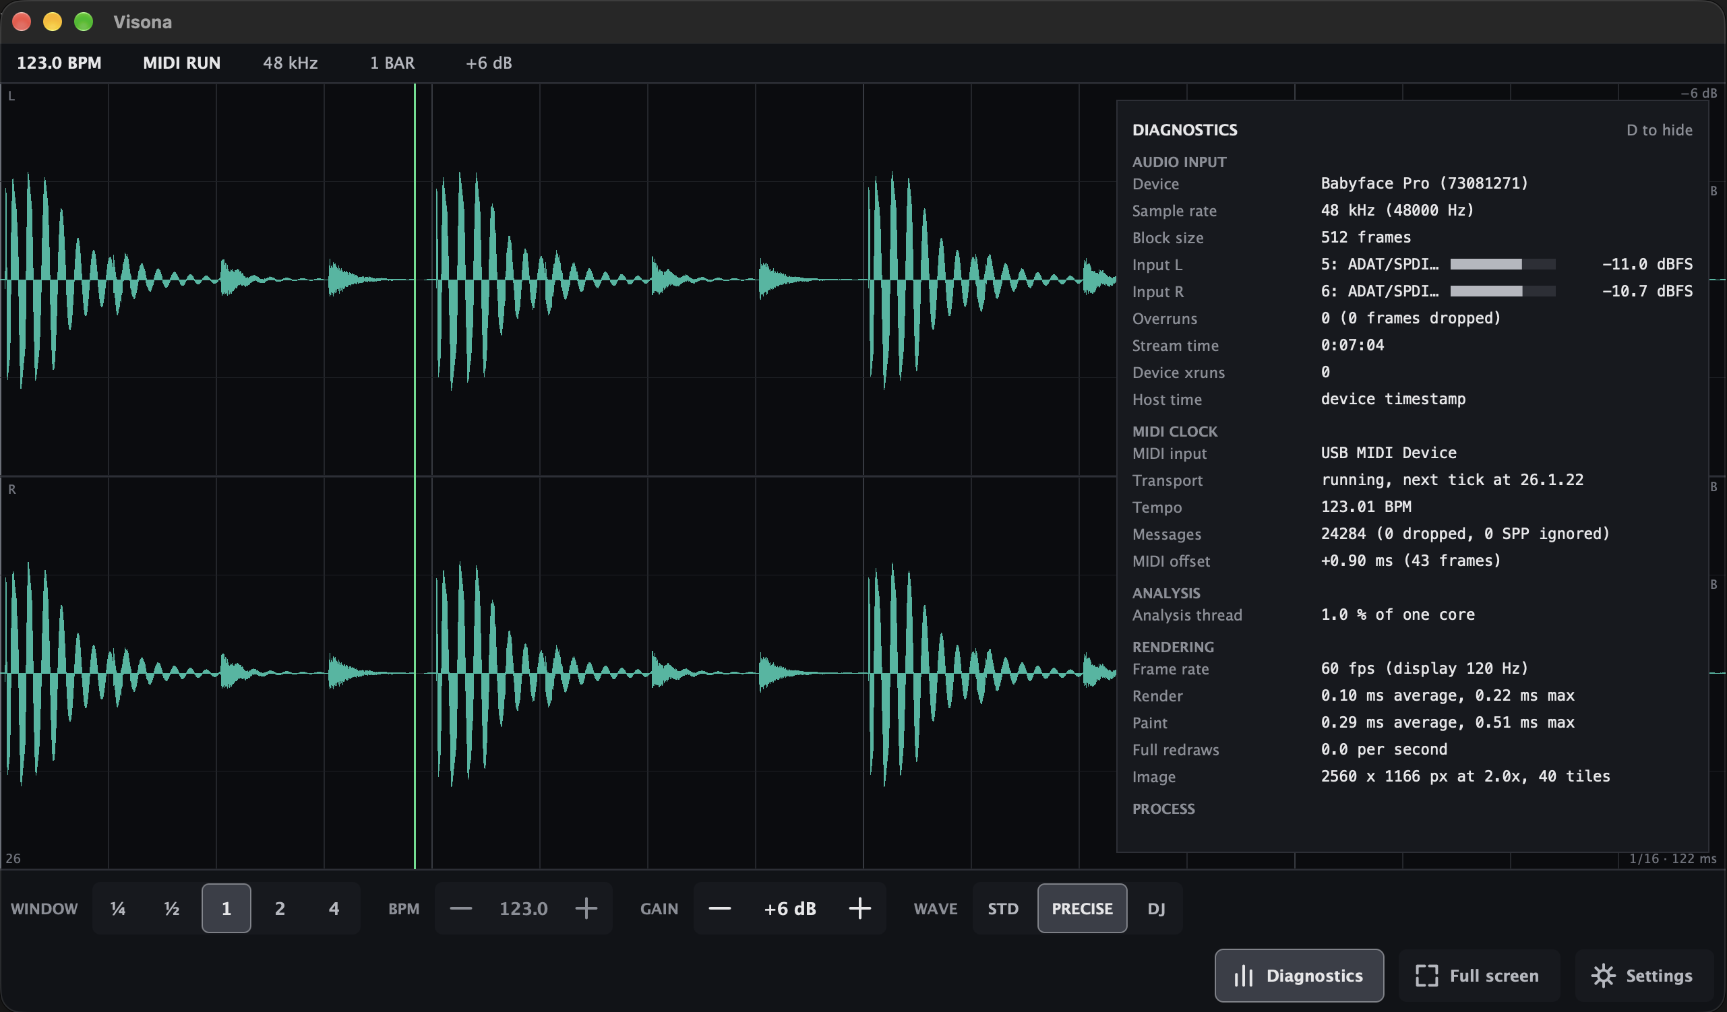Click MIDI RUN status in top bar
Image resolution: width=1727 pixels, height=1012 pixels.
click(181, 63)
